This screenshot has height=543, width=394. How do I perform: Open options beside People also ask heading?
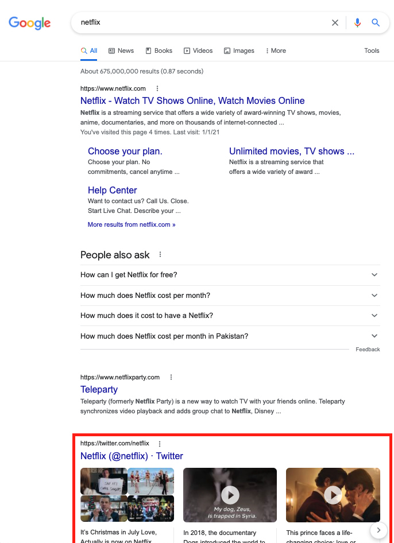tap(160, 254)
